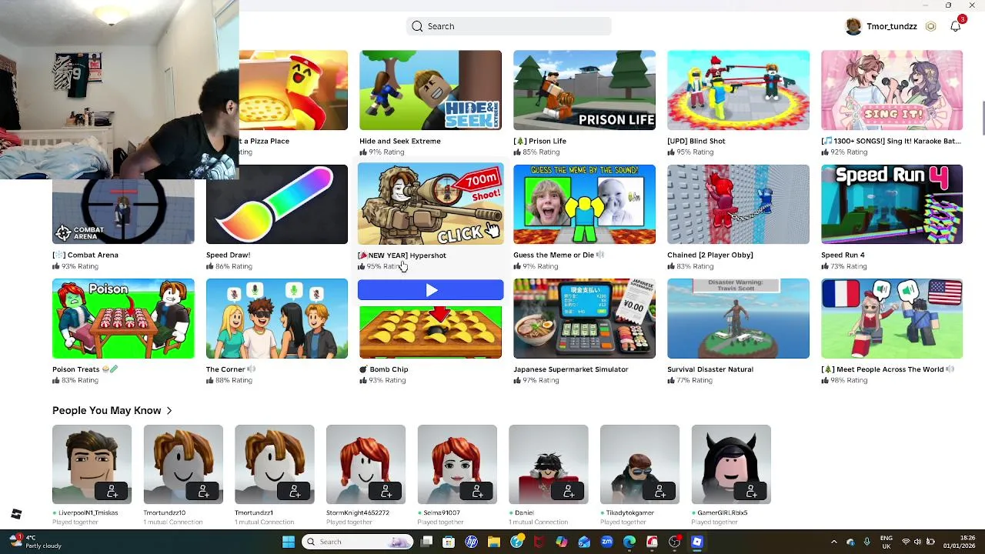This screenshot has width=985, height=554.
Task: Open the Prison Life game thumbnail
Action: (x=584, y=90)
